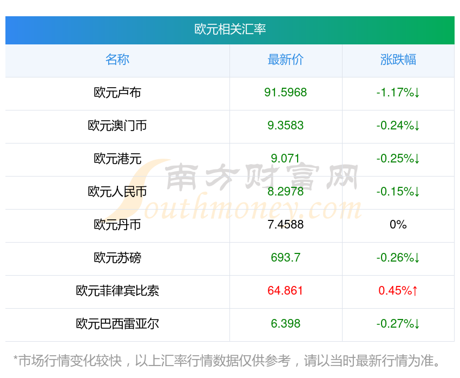Click the 欧元苏磅 row name

click(117, 258)
